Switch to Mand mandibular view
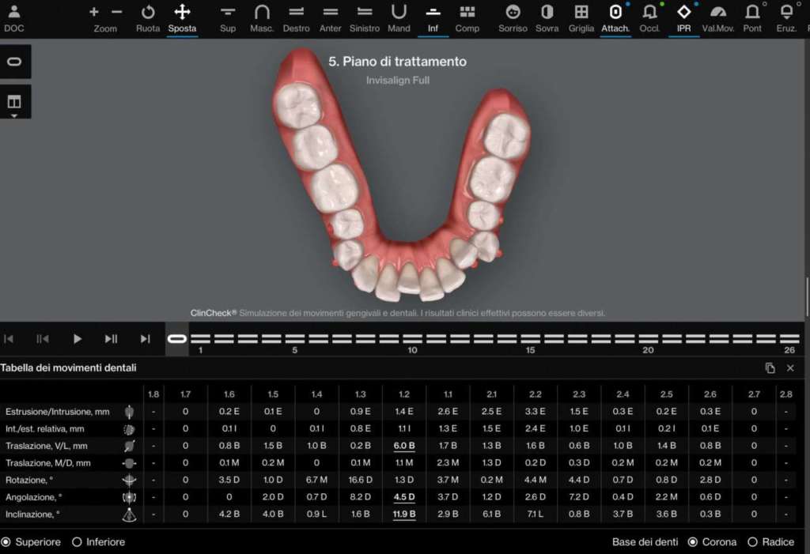Viewport: 810px width, 554px height. tap(399, 18)
